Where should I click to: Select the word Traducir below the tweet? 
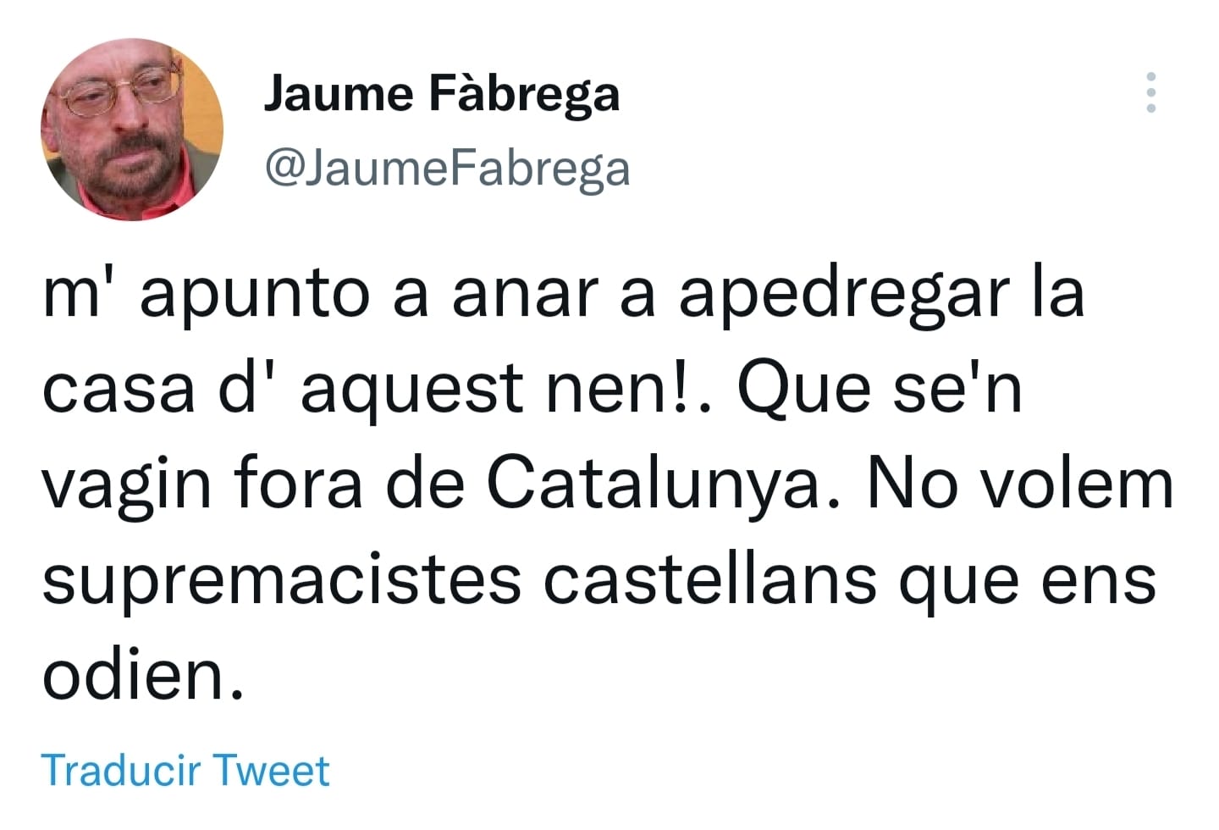pyautogui.click(x=122, y=770)
